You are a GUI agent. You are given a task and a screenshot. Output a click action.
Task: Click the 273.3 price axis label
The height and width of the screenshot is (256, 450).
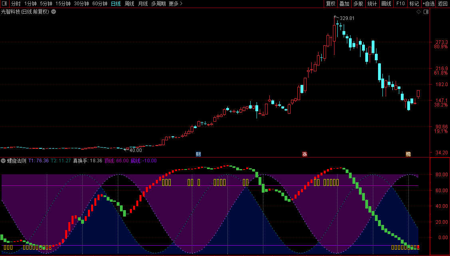(442, 42)
